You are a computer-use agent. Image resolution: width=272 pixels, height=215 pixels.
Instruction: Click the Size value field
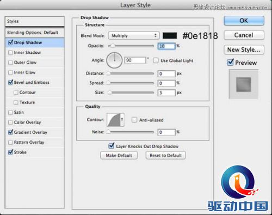tap(166, 93)
